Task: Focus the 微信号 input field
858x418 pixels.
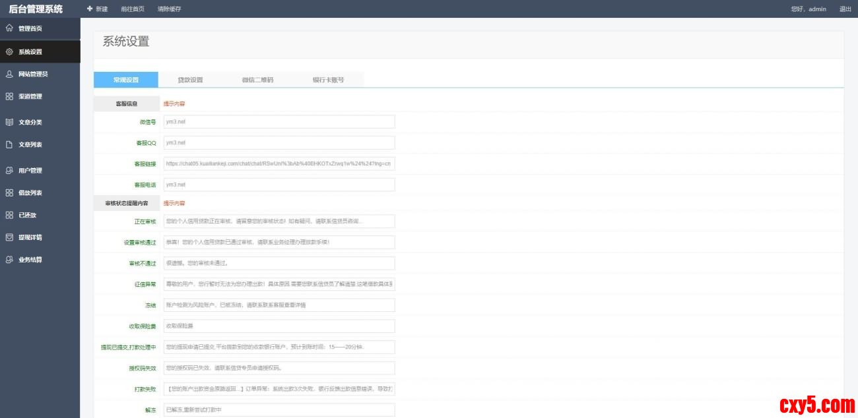Action: tap(279, 122)
